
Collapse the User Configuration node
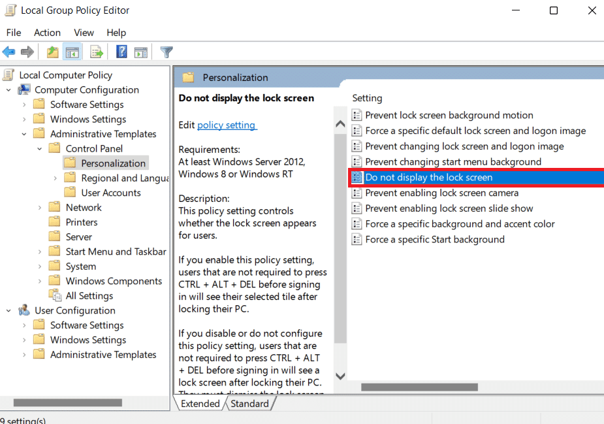pos(8,311)
